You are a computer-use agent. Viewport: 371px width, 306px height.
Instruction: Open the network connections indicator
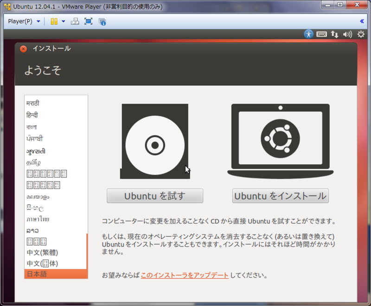[335, 34]
